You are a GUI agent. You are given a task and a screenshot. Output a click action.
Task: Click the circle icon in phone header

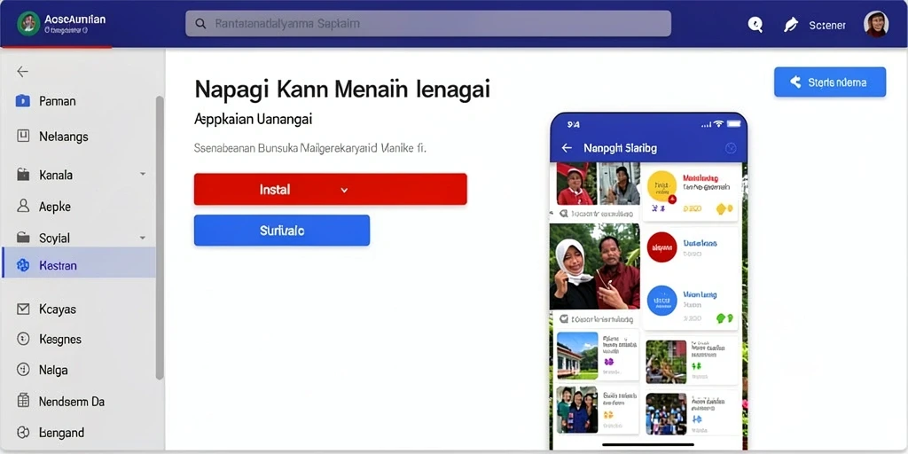tap(731, 148)
